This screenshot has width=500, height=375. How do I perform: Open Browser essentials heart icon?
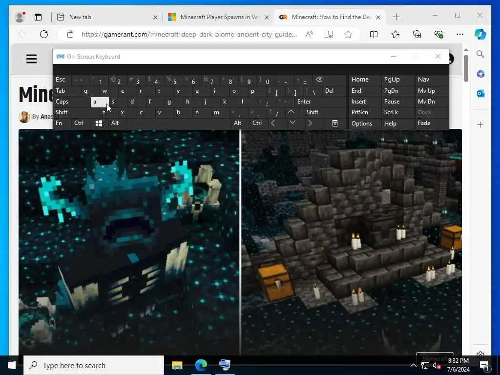[x=438, y=34]
